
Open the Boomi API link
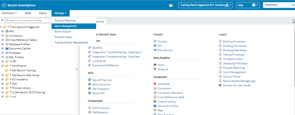point(99,93)
